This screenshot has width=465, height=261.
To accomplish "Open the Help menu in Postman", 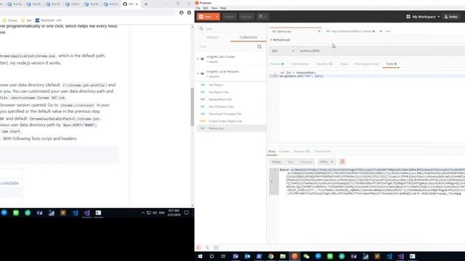I will 223,8.
